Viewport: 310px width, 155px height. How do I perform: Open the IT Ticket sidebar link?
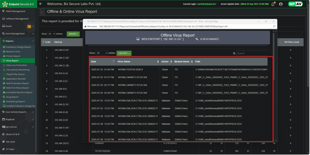point(10,149)
